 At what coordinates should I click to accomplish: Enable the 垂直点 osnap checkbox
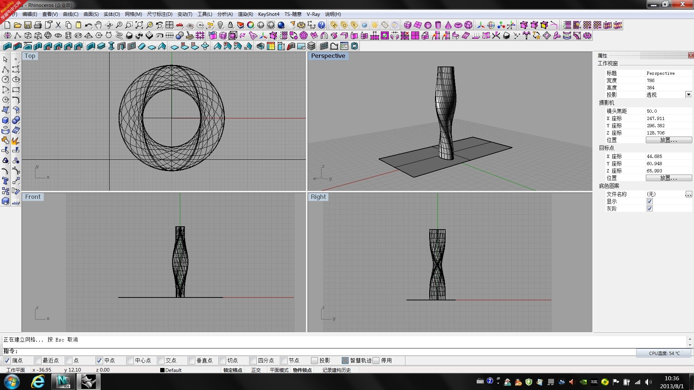click(x=191, y=360)
